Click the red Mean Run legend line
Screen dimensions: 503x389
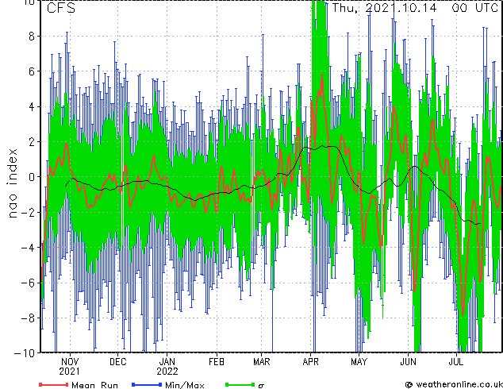pyautogui.click(x=54, y=384)
